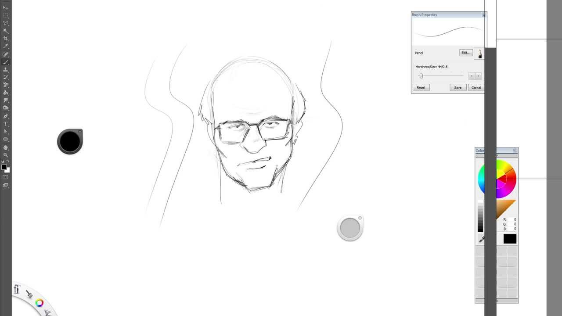Screen dimensions: 562x316
Task: Click left arrow to decrease pencil hardness
Action: [472, 75]
